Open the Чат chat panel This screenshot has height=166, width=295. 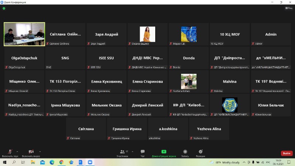tap(143, 153)
